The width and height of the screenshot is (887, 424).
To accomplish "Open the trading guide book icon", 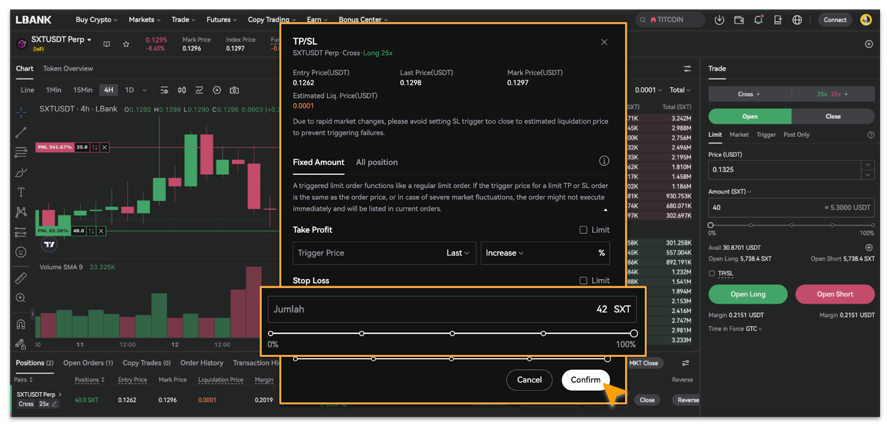I will click(x=106, y=44).
